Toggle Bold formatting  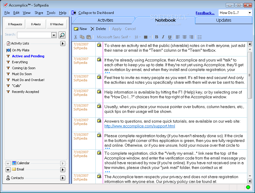point(157,37)
